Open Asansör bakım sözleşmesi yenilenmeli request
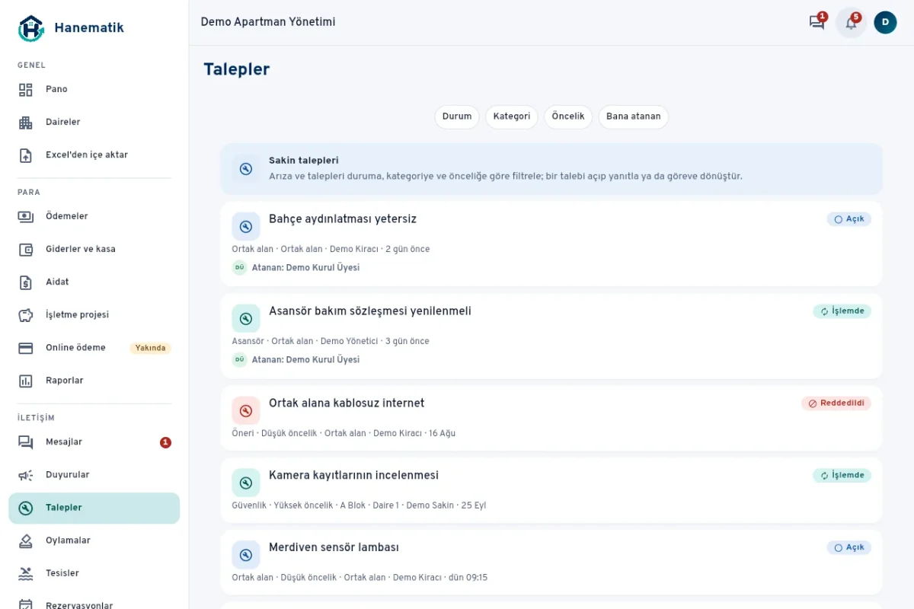This screenshot has width=914, height=609. coord(551,336)
